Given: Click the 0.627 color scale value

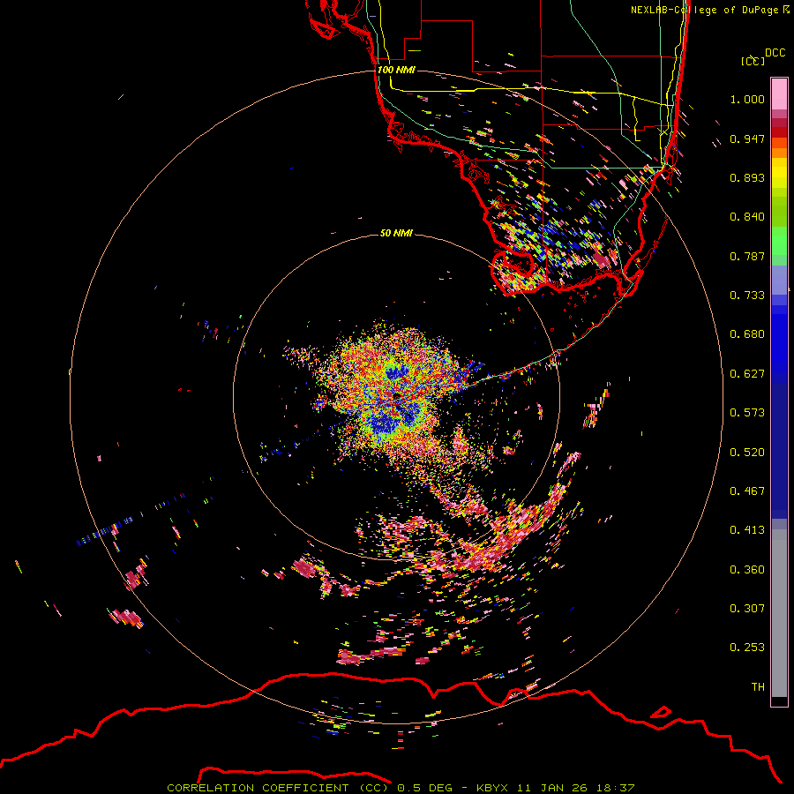Looking at the screenshot, I should pyautogui.click(x=747, y=374).
